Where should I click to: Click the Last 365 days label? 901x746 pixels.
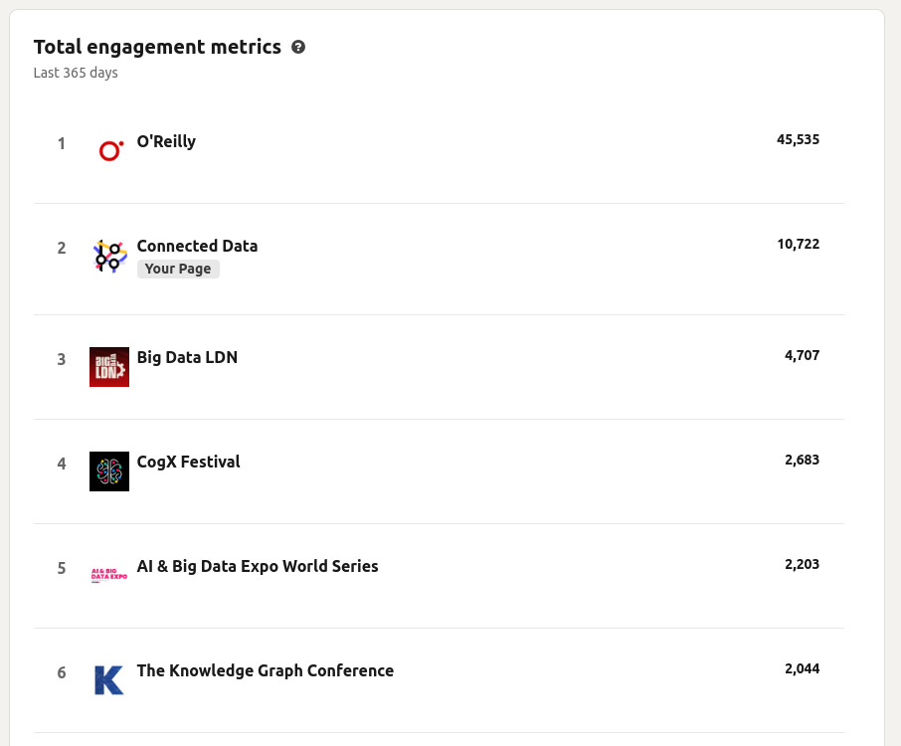click(76, 73)
